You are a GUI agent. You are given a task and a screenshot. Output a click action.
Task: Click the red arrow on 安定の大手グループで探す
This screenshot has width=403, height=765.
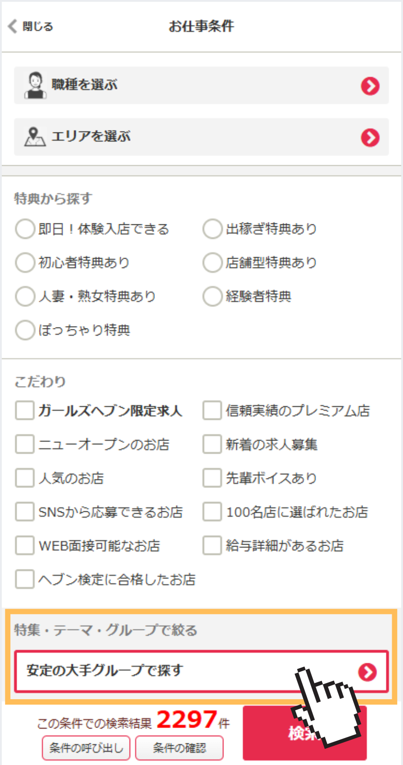pos(367,672)
